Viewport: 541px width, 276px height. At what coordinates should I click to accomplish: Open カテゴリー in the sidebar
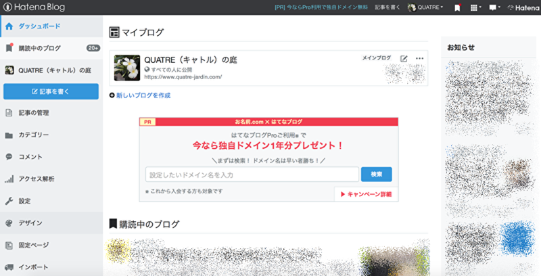pos(51,135)
